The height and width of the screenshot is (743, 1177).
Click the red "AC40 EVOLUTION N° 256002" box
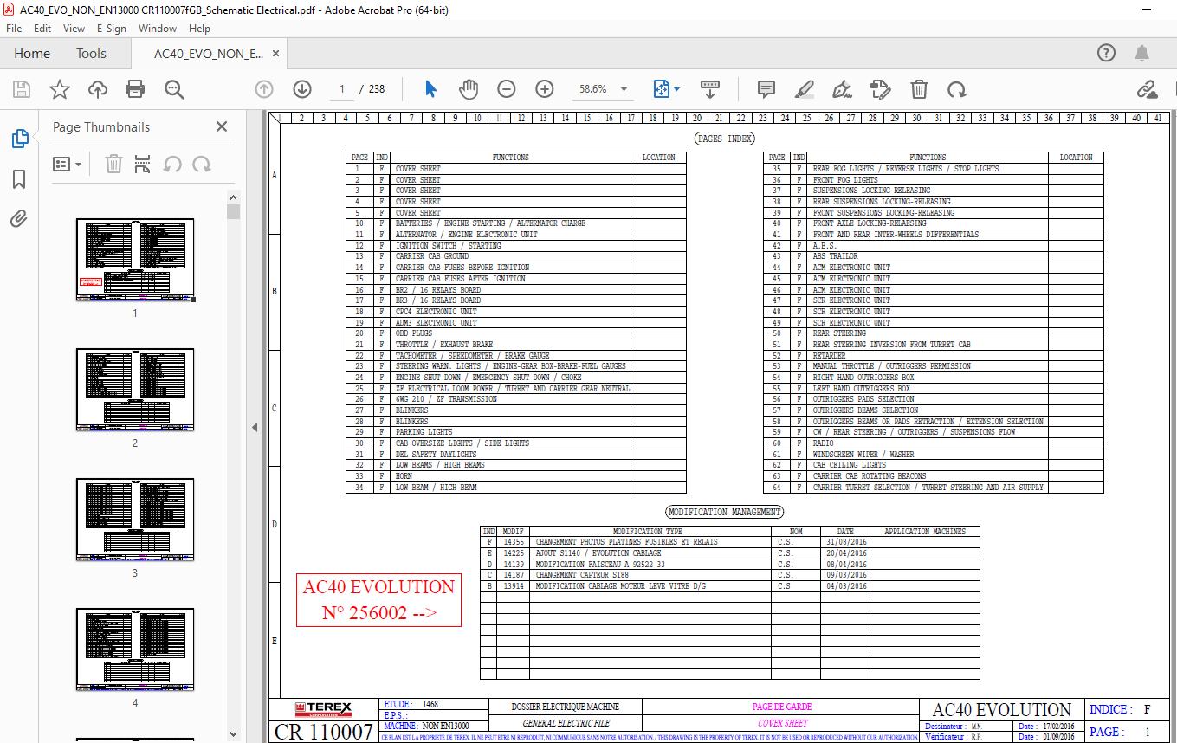[378, 599]
